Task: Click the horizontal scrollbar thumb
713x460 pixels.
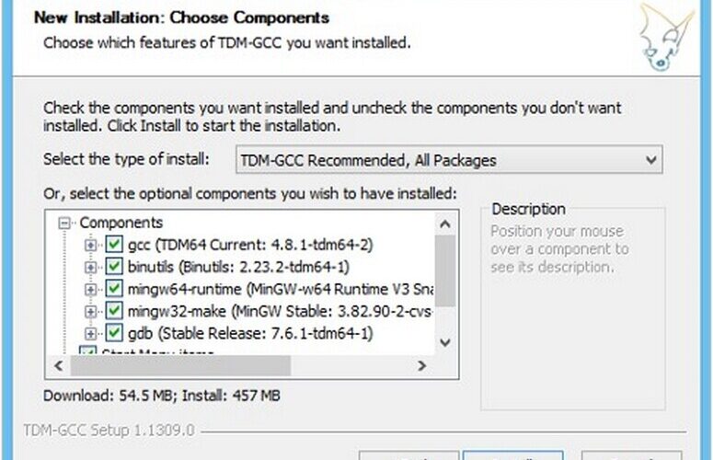Action: [180, 365]
